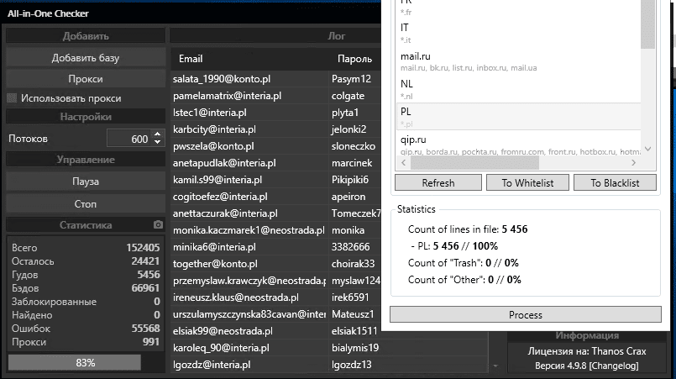Click the Refresh button
This screenshot has height=379, width=676.
pos(438,182)
